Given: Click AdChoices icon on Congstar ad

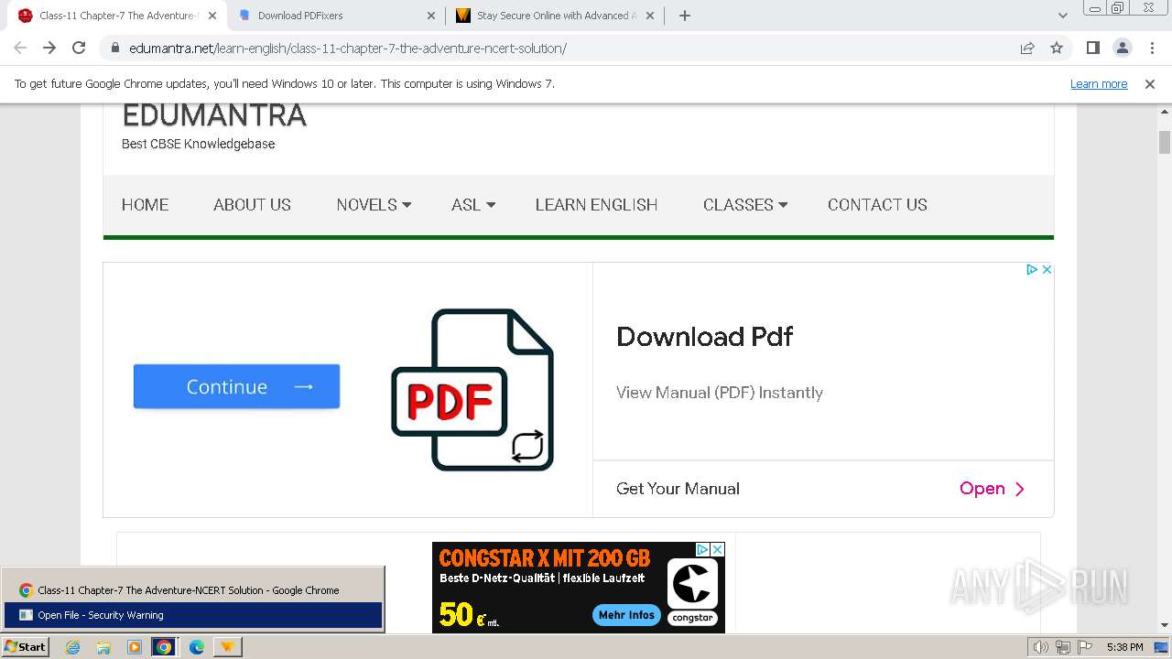Looking at the screenshot, I should coord(702,549).
